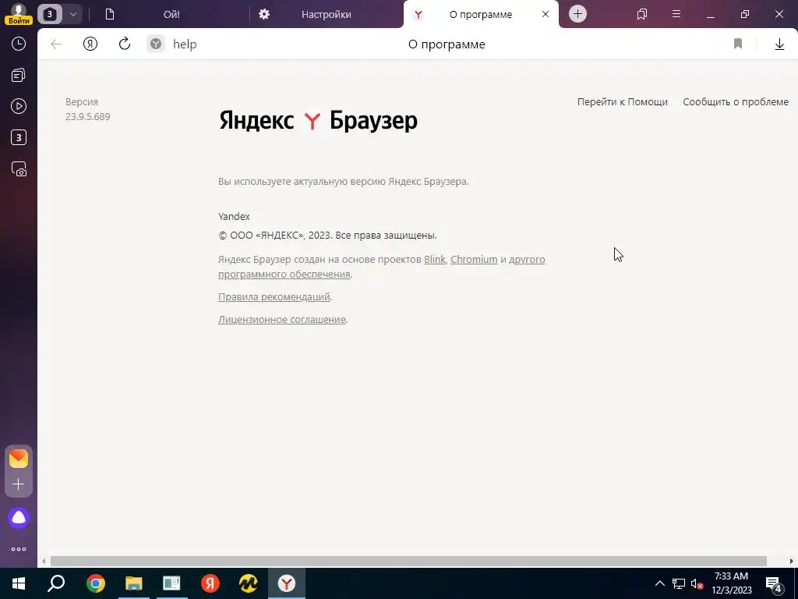Add a site to sidebar with plus
Viewport: 798px width, 599px height.
(19, 484)
